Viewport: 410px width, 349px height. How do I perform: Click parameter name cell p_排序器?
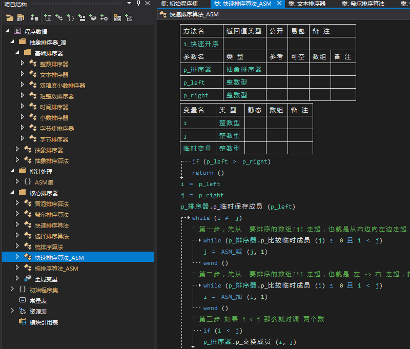pyautogui.click(x=201, y=69)
